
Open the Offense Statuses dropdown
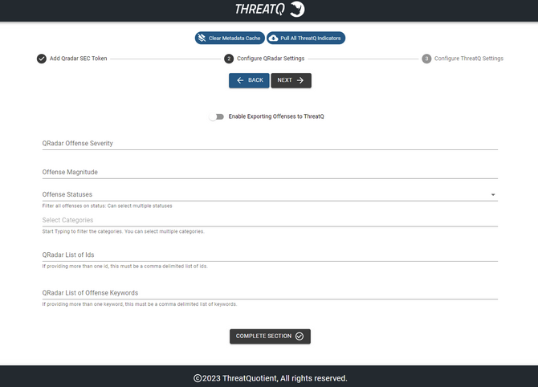pos(270,194)
